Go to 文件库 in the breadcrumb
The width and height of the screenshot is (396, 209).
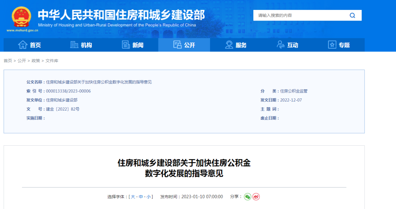click(x=52, y=61)
